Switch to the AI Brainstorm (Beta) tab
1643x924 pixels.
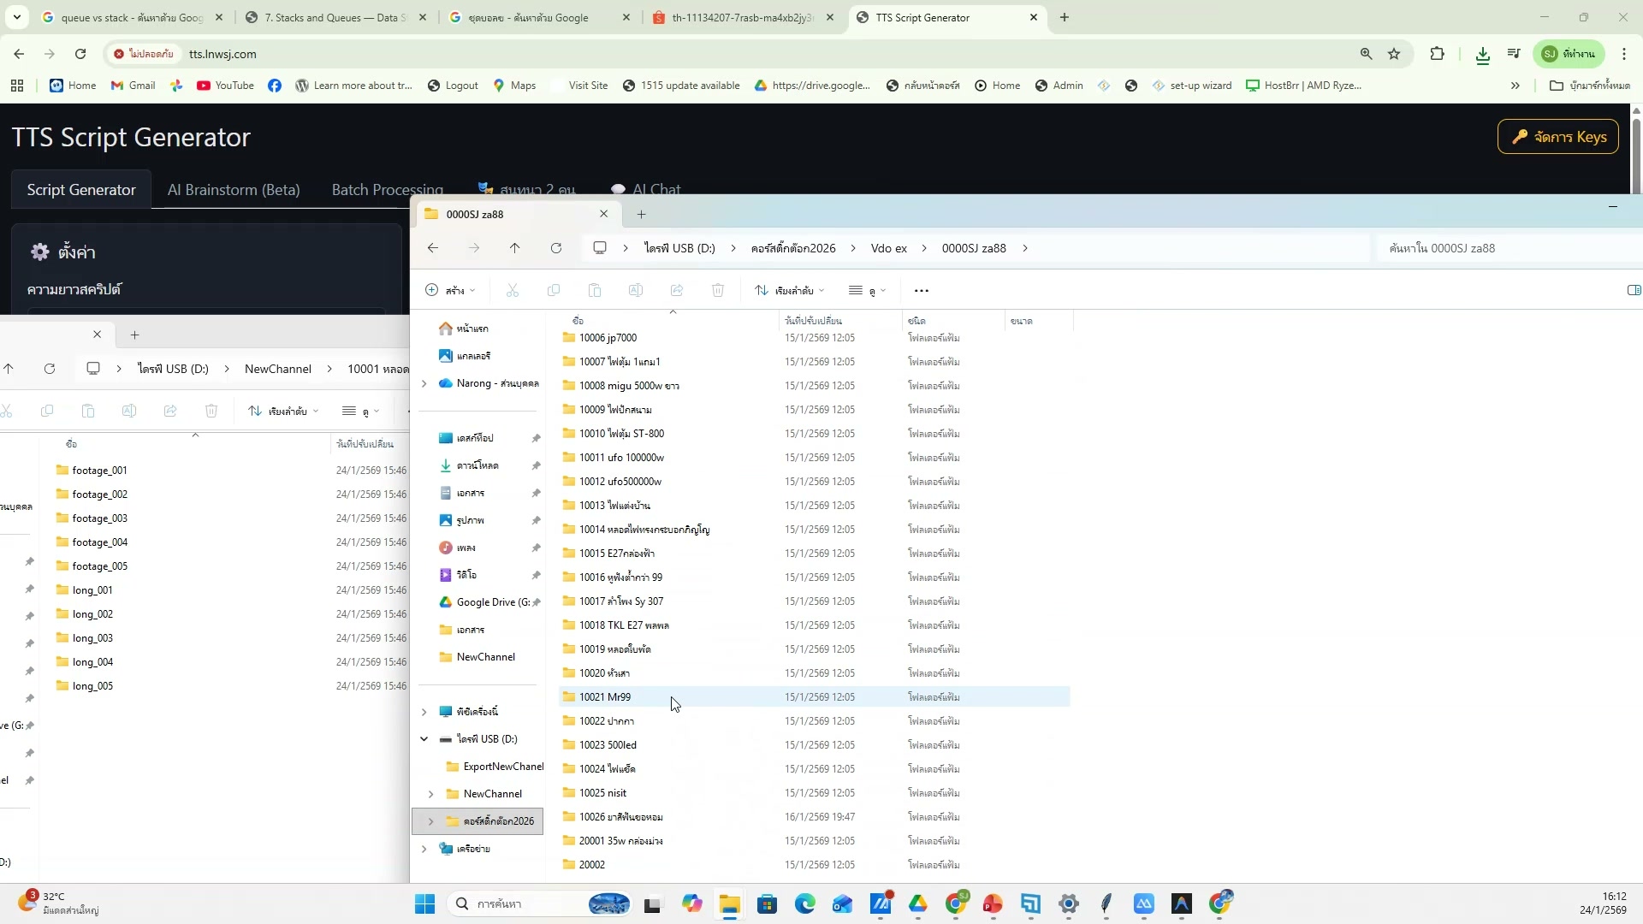234,189
